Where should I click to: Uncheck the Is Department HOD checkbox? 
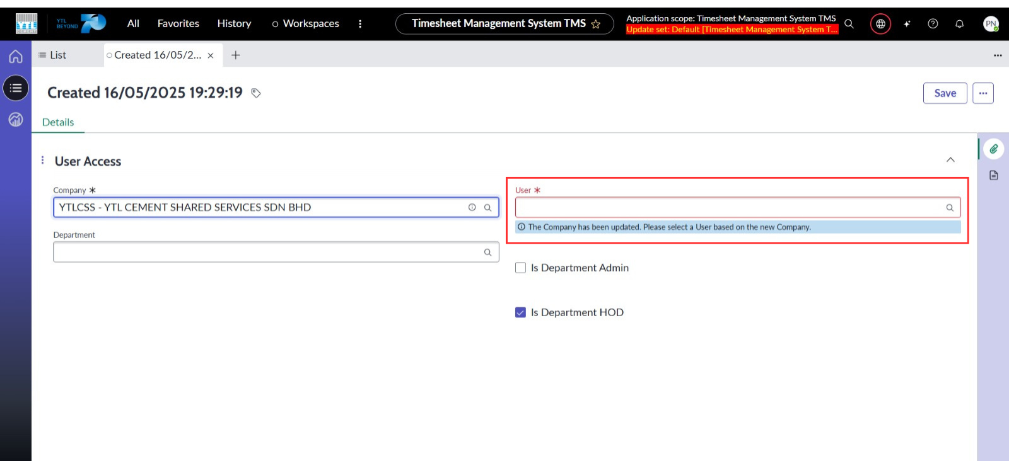[520, 312]
